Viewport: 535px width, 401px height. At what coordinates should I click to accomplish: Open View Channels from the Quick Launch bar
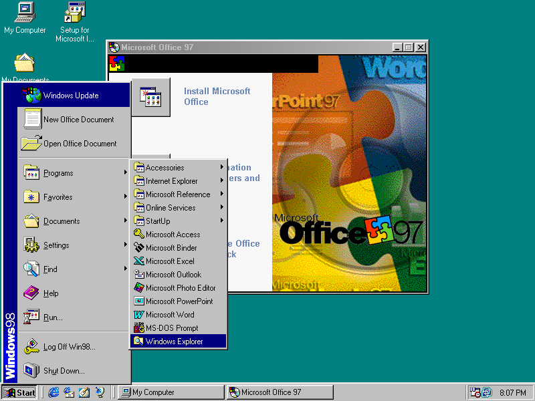(x=99, y=392)
